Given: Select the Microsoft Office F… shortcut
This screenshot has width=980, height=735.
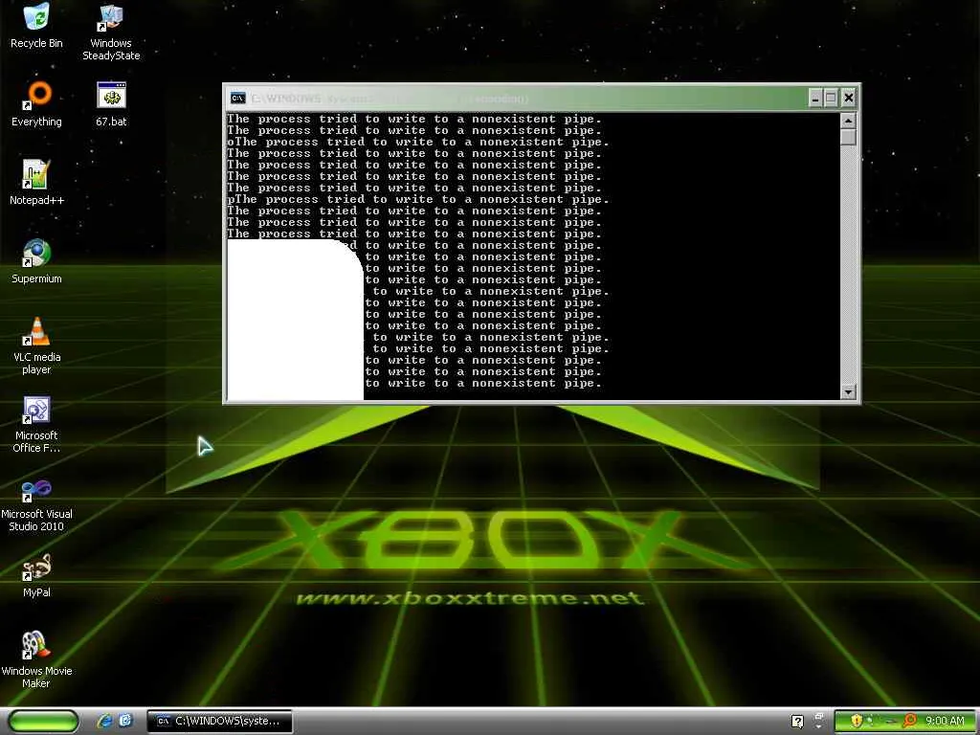Looking at the screenshot, I should point(37,424).
